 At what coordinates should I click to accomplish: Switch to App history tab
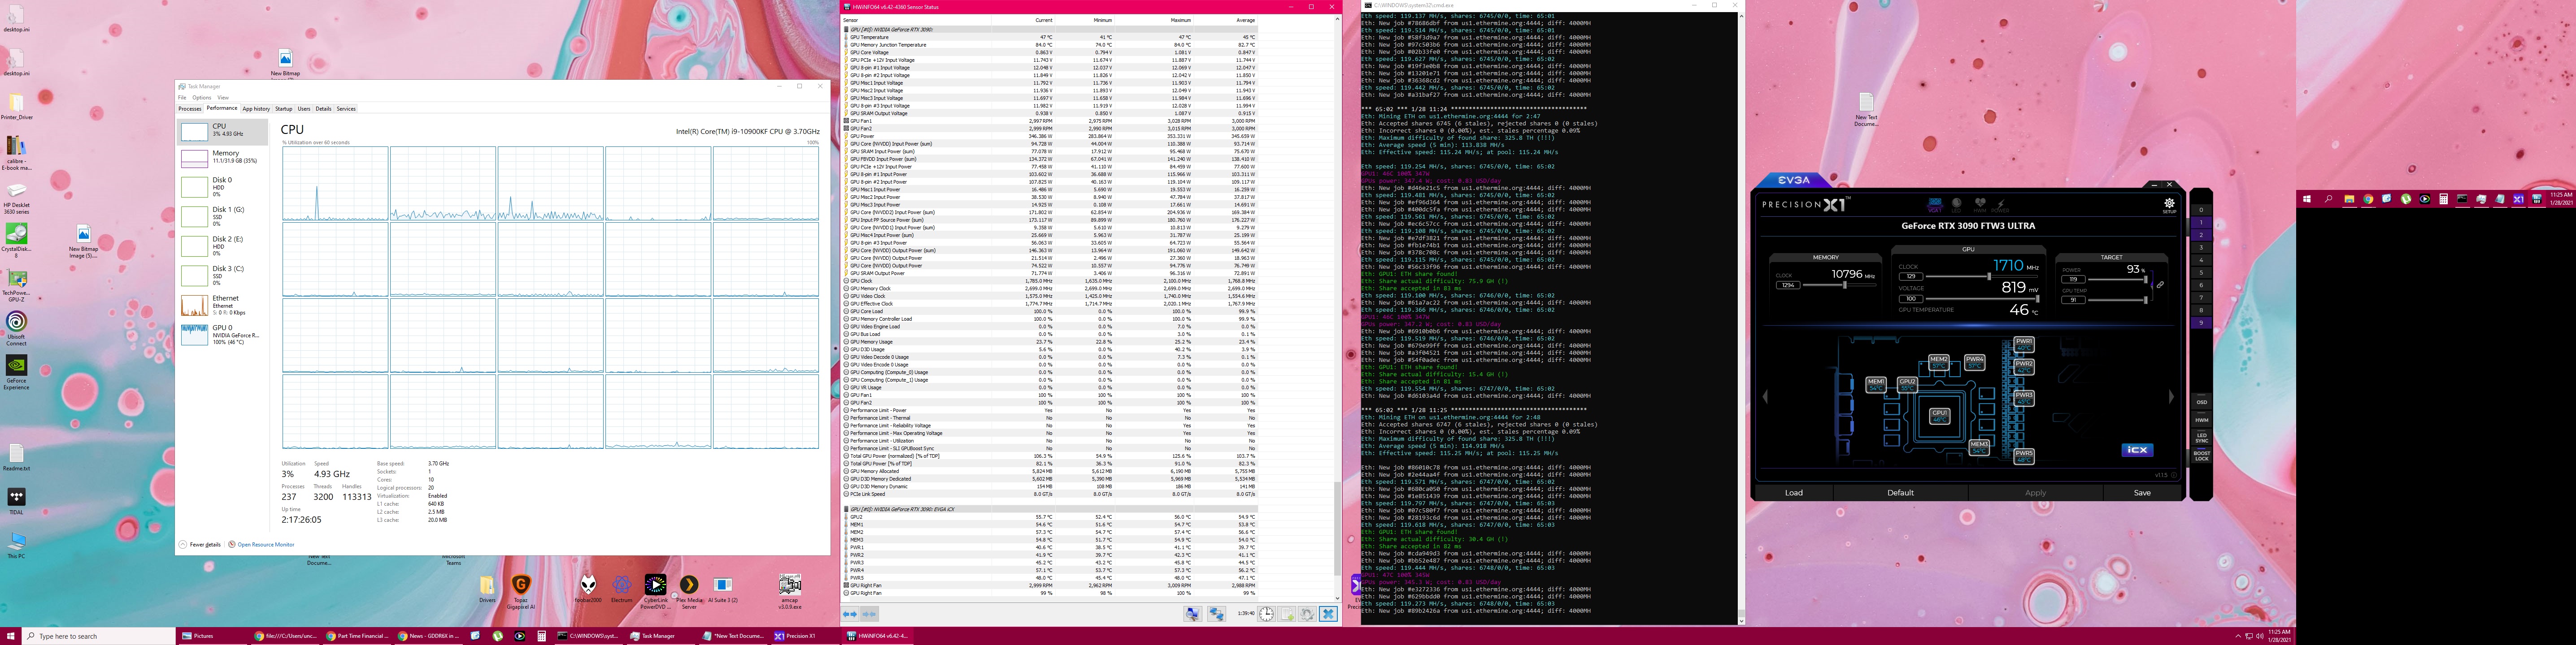tap(256, 109)
